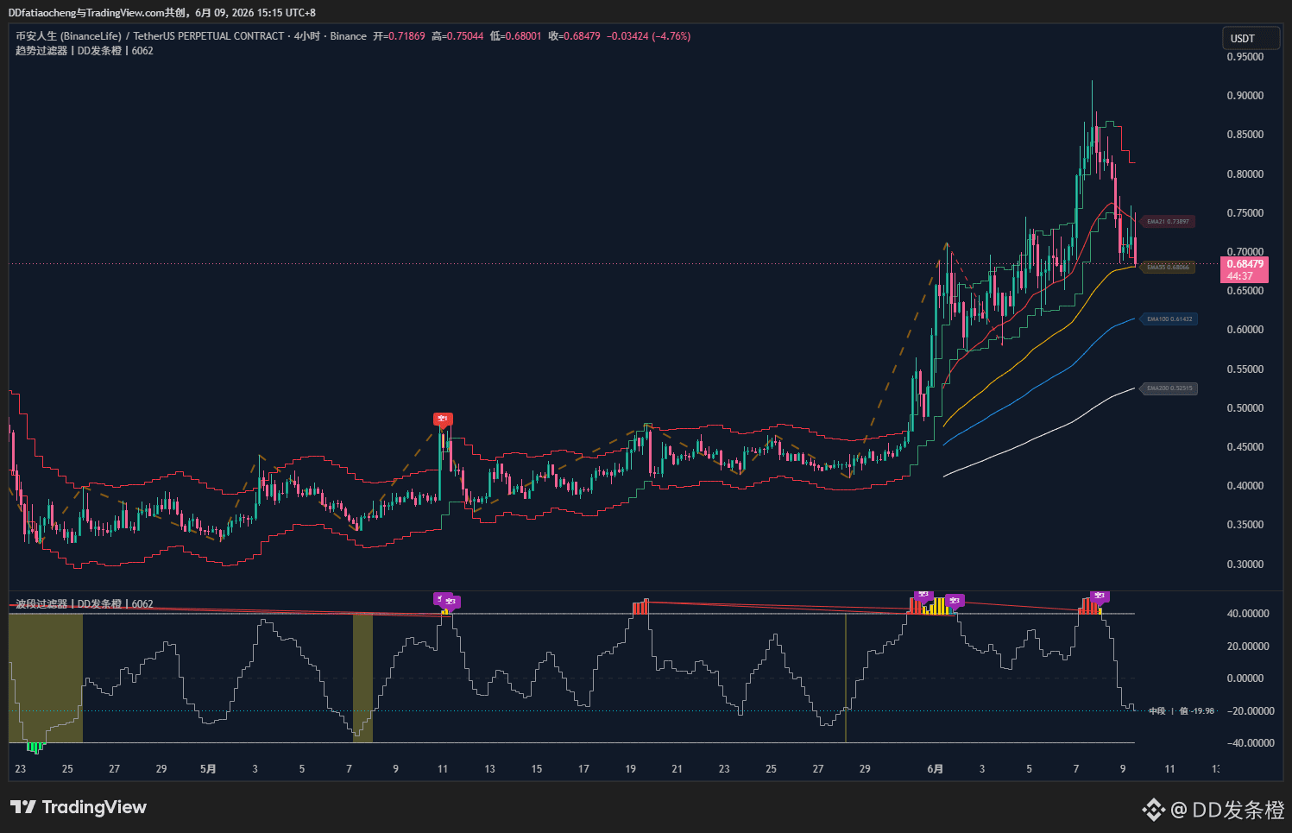1292x833 pixels.
Task: Click the 高=0.75044 high value
Action: [457, 36]
